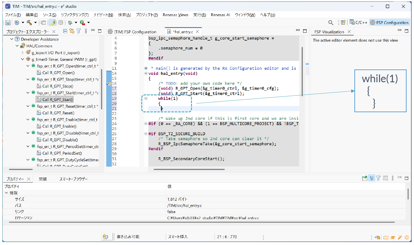
Task: Switch to the [TIM] FSP Configuration tab
Action: coord(135,32)
